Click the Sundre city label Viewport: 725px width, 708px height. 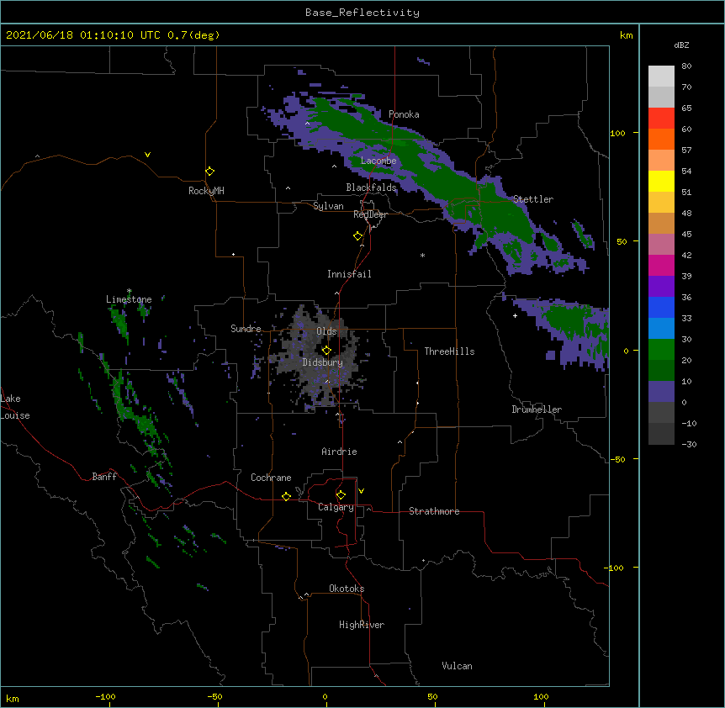[x=246, y=329]
